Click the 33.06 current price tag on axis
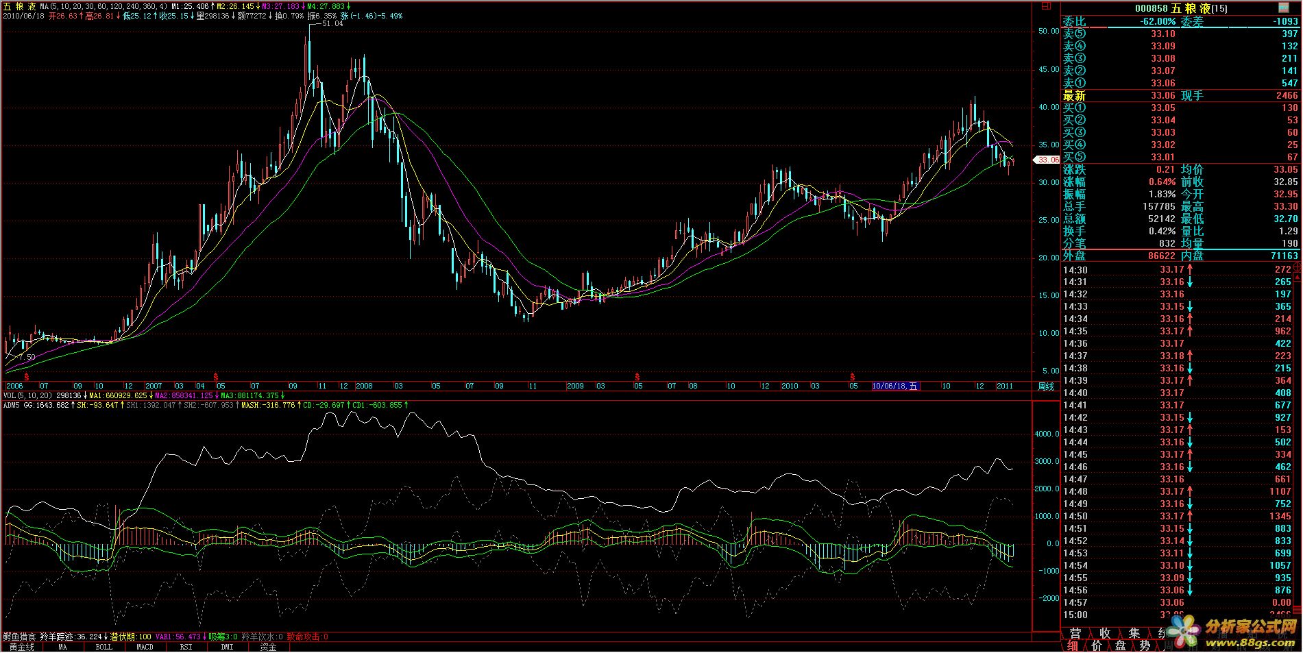Image resolution: width=1303 pixels, height=653 pixels. (x=1047, y=160)
